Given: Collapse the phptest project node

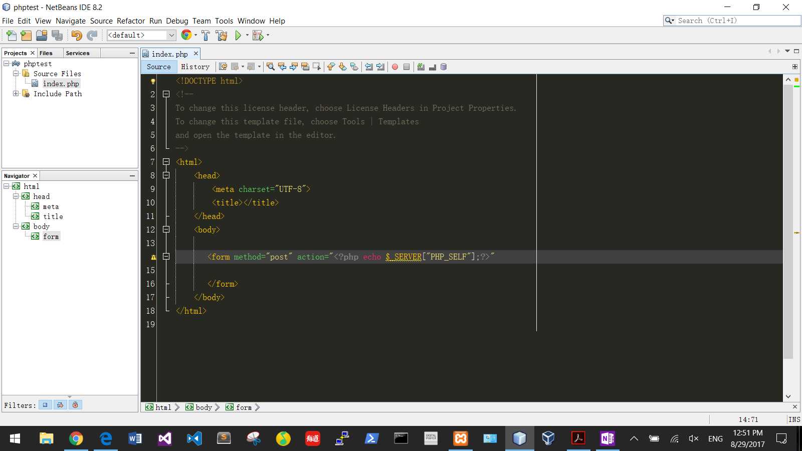Looking at the screenshot, I should pyautogui.click(x=6, y=64).
